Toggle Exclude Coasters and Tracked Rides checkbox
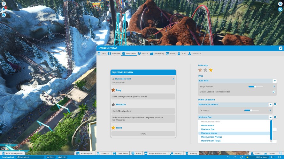 (x=274, y=92)
